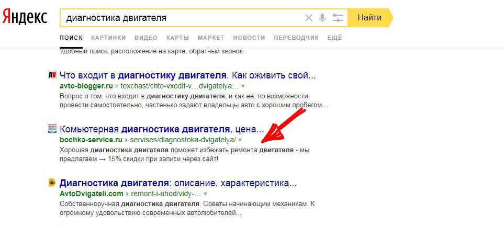Switch to the Переводчик tab

296,38
